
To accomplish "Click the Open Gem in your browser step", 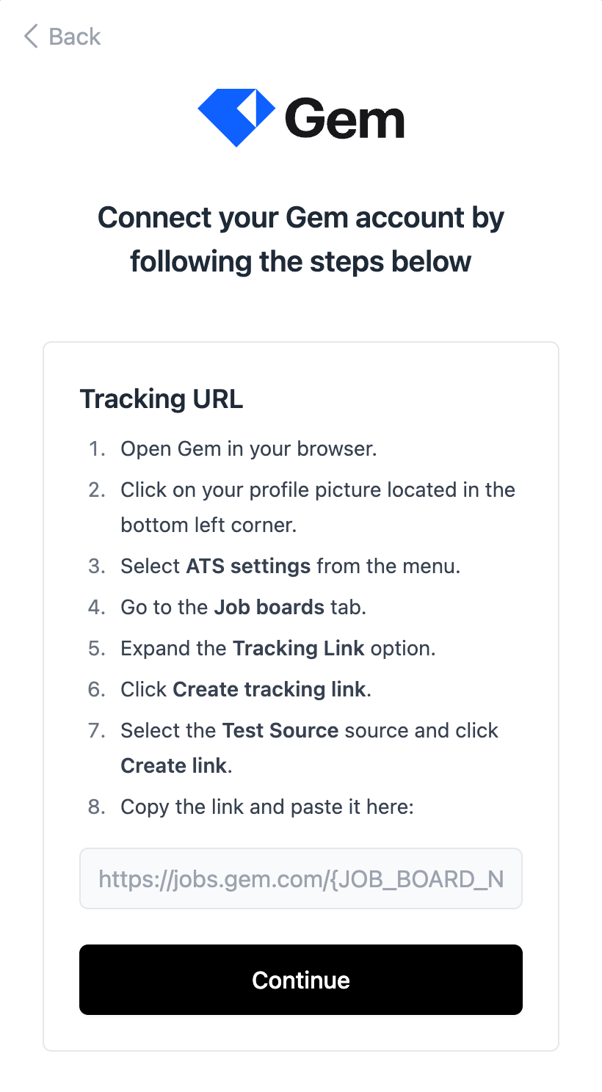I will (249, 448).
